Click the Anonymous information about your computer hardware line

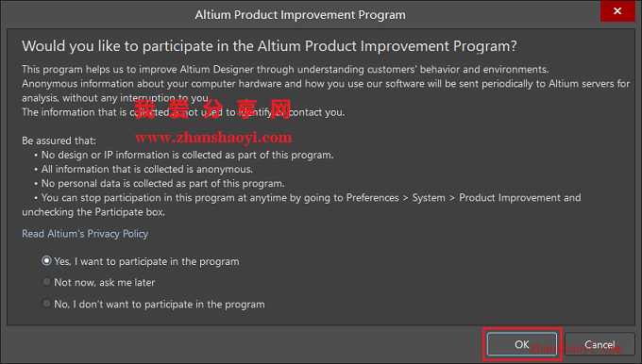[x=326, y=84]
